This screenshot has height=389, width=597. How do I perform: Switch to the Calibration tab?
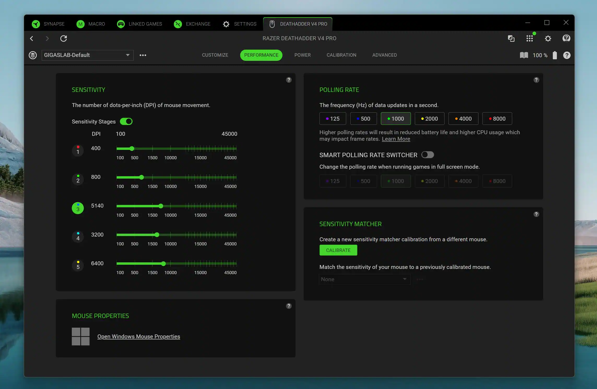coord(341,55)
